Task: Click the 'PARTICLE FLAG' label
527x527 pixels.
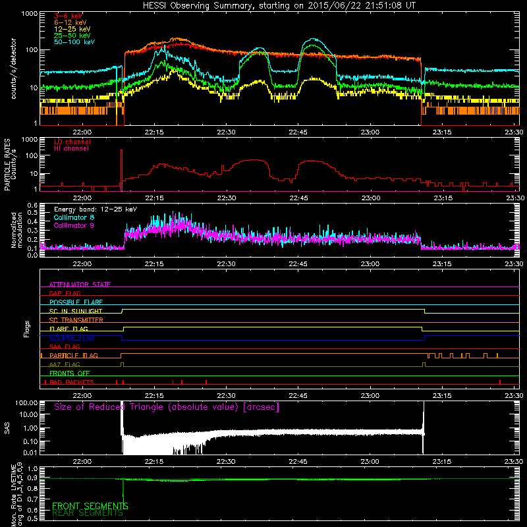Action: coord(74,356)
